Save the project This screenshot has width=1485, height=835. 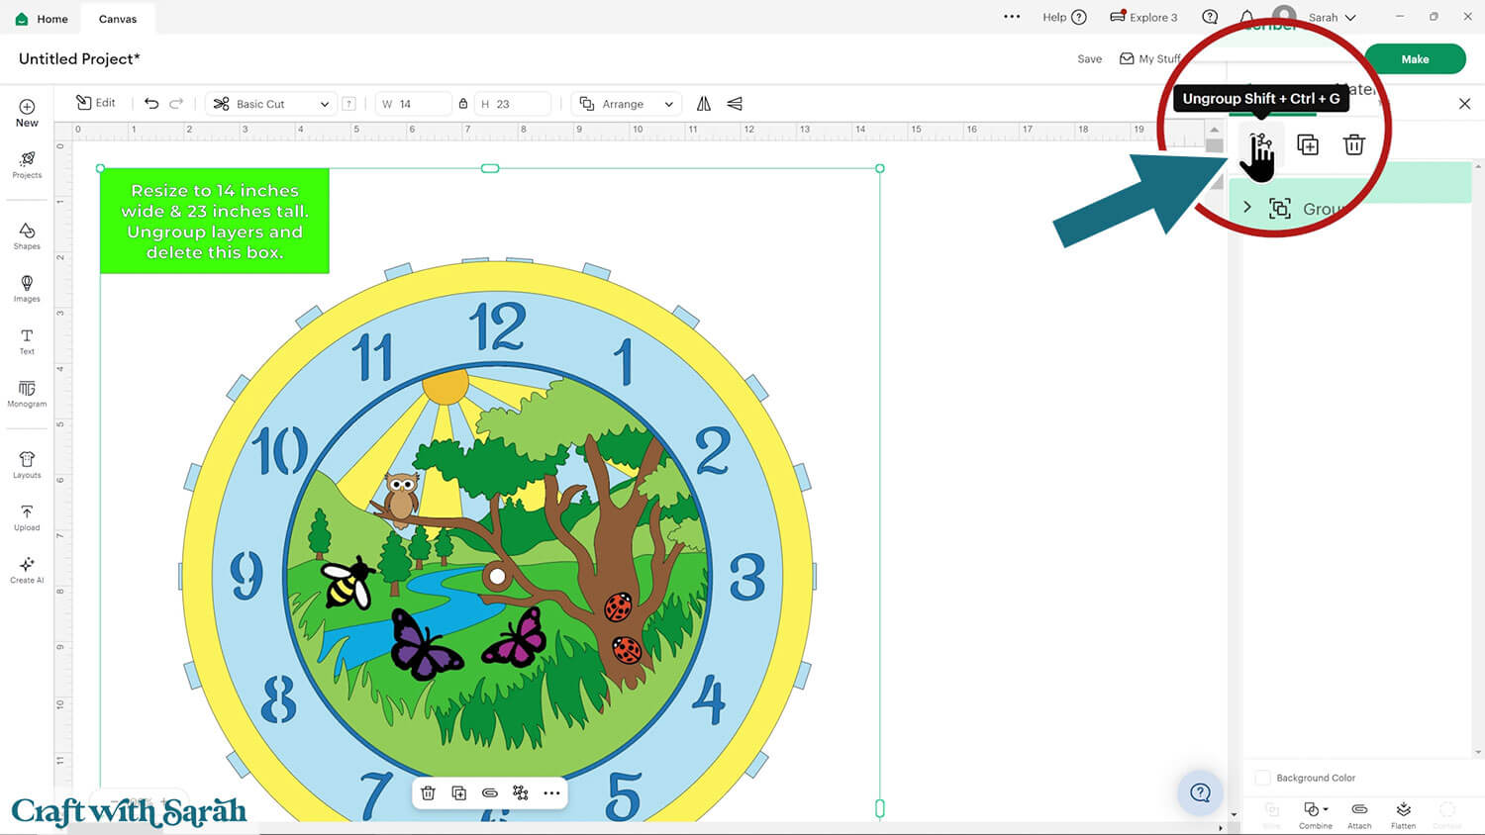click(x=1089, y=59)
